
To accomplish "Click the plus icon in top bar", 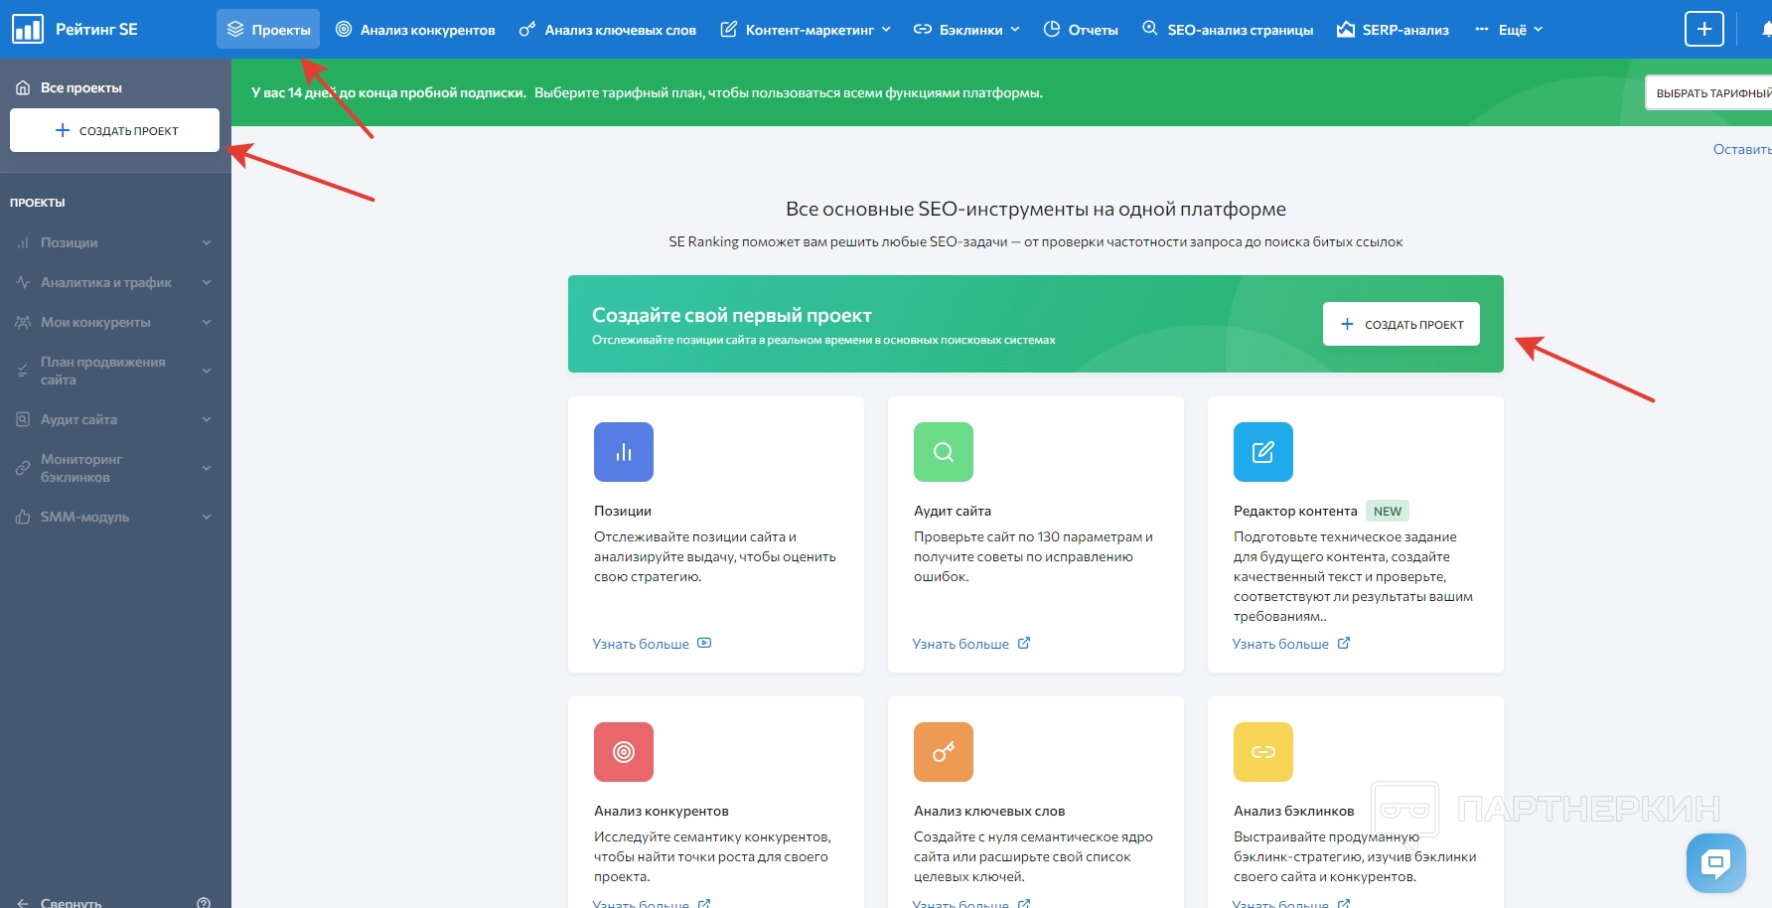I will 1703,29.
